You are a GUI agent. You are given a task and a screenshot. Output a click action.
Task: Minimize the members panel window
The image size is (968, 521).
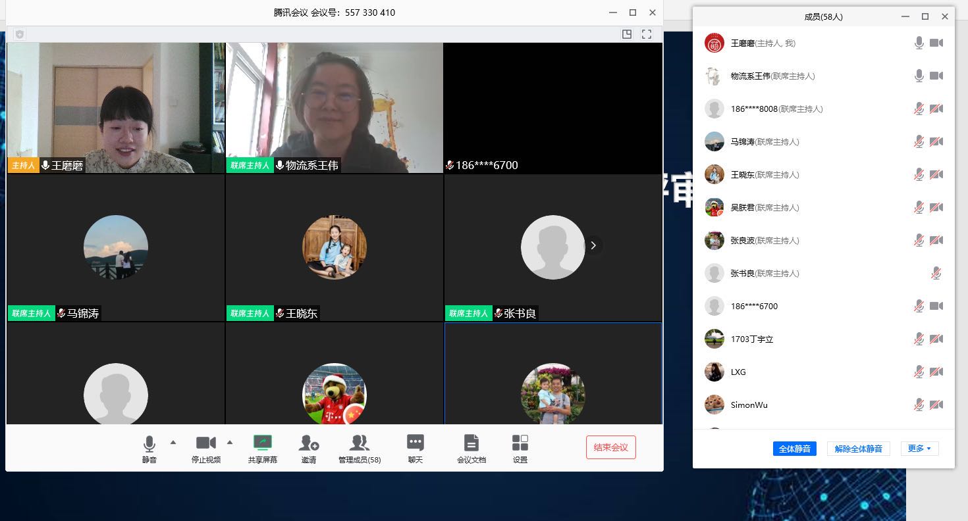tap(906, 16)
